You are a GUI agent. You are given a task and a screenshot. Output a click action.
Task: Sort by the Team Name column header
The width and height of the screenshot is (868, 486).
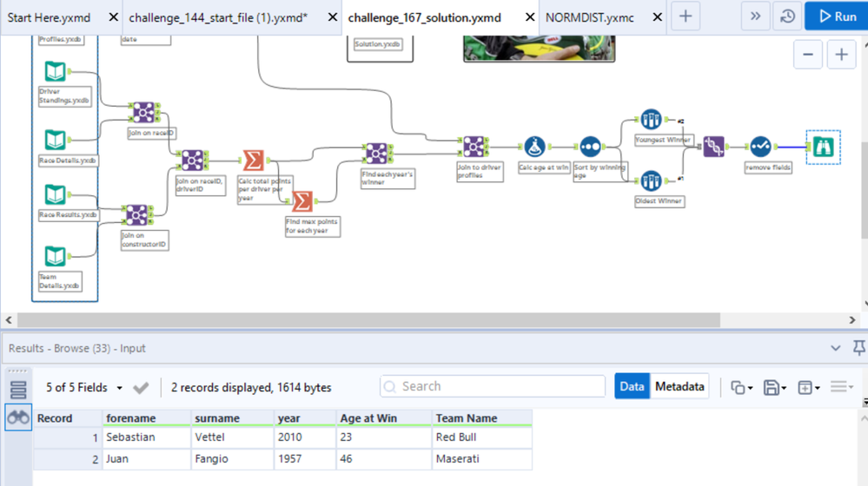click(482, 418)
